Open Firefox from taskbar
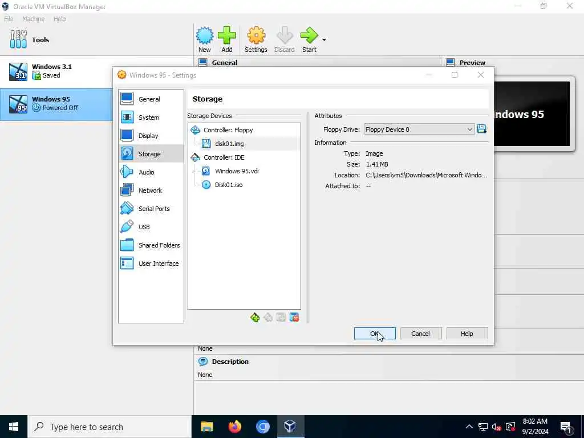584x438 pixels. [x=234, y=427]
